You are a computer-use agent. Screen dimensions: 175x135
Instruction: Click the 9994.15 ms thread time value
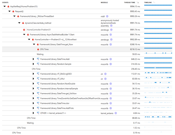pyautogui.click(x=135, y=6)
